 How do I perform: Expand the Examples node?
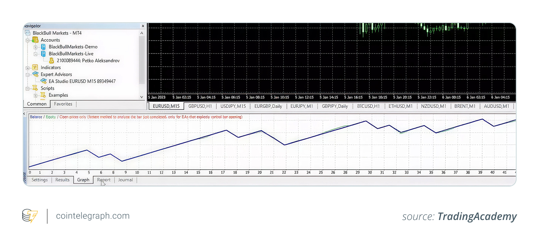36,95
